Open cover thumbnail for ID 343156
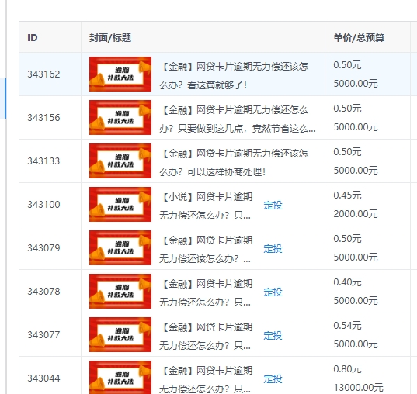This screenshot has height=394, width=417. pos(120,117)
